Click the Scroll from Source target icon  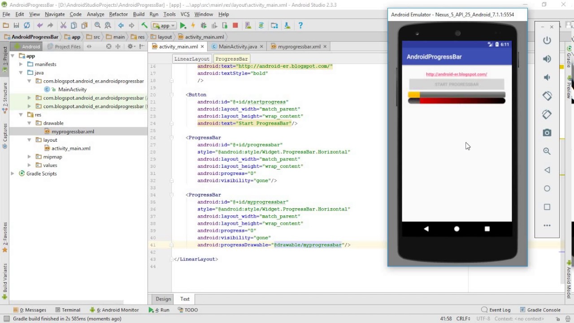point(109,46)
